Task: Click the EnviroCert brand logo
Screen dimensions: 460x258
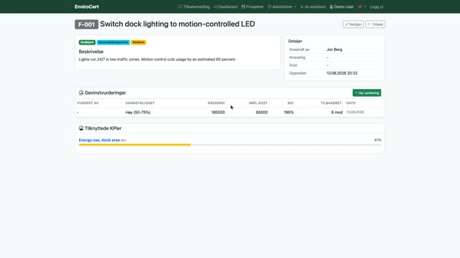Action: click(x=86, y=6)
